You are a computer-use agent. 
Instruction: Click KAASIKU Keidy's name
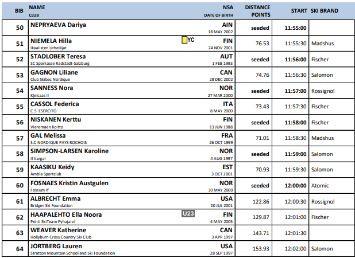click(x=52, y=167)
